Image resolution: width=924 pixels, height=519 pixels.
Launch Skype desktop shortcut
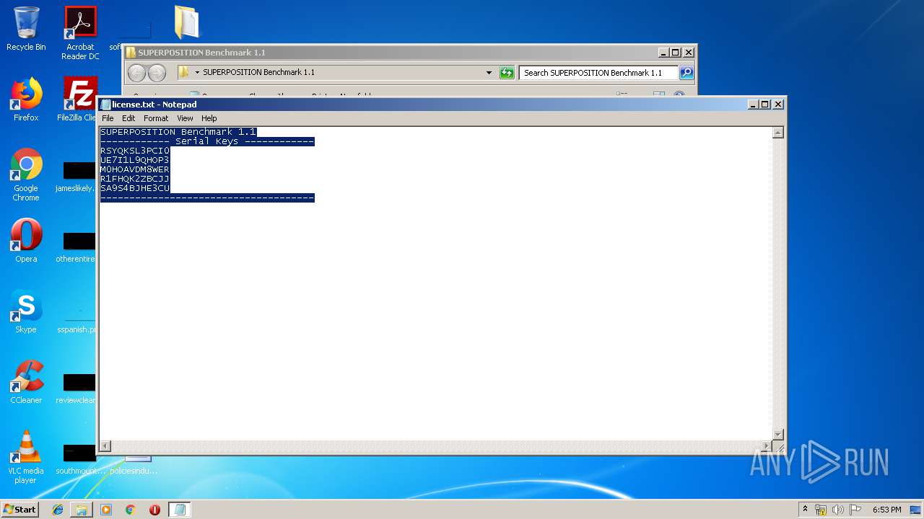coord(26,311)
